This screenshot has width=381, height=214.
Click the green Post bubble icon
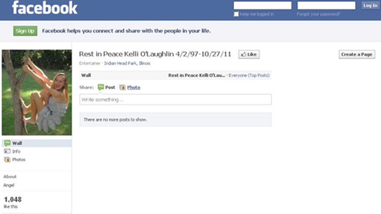coord(100,87)
